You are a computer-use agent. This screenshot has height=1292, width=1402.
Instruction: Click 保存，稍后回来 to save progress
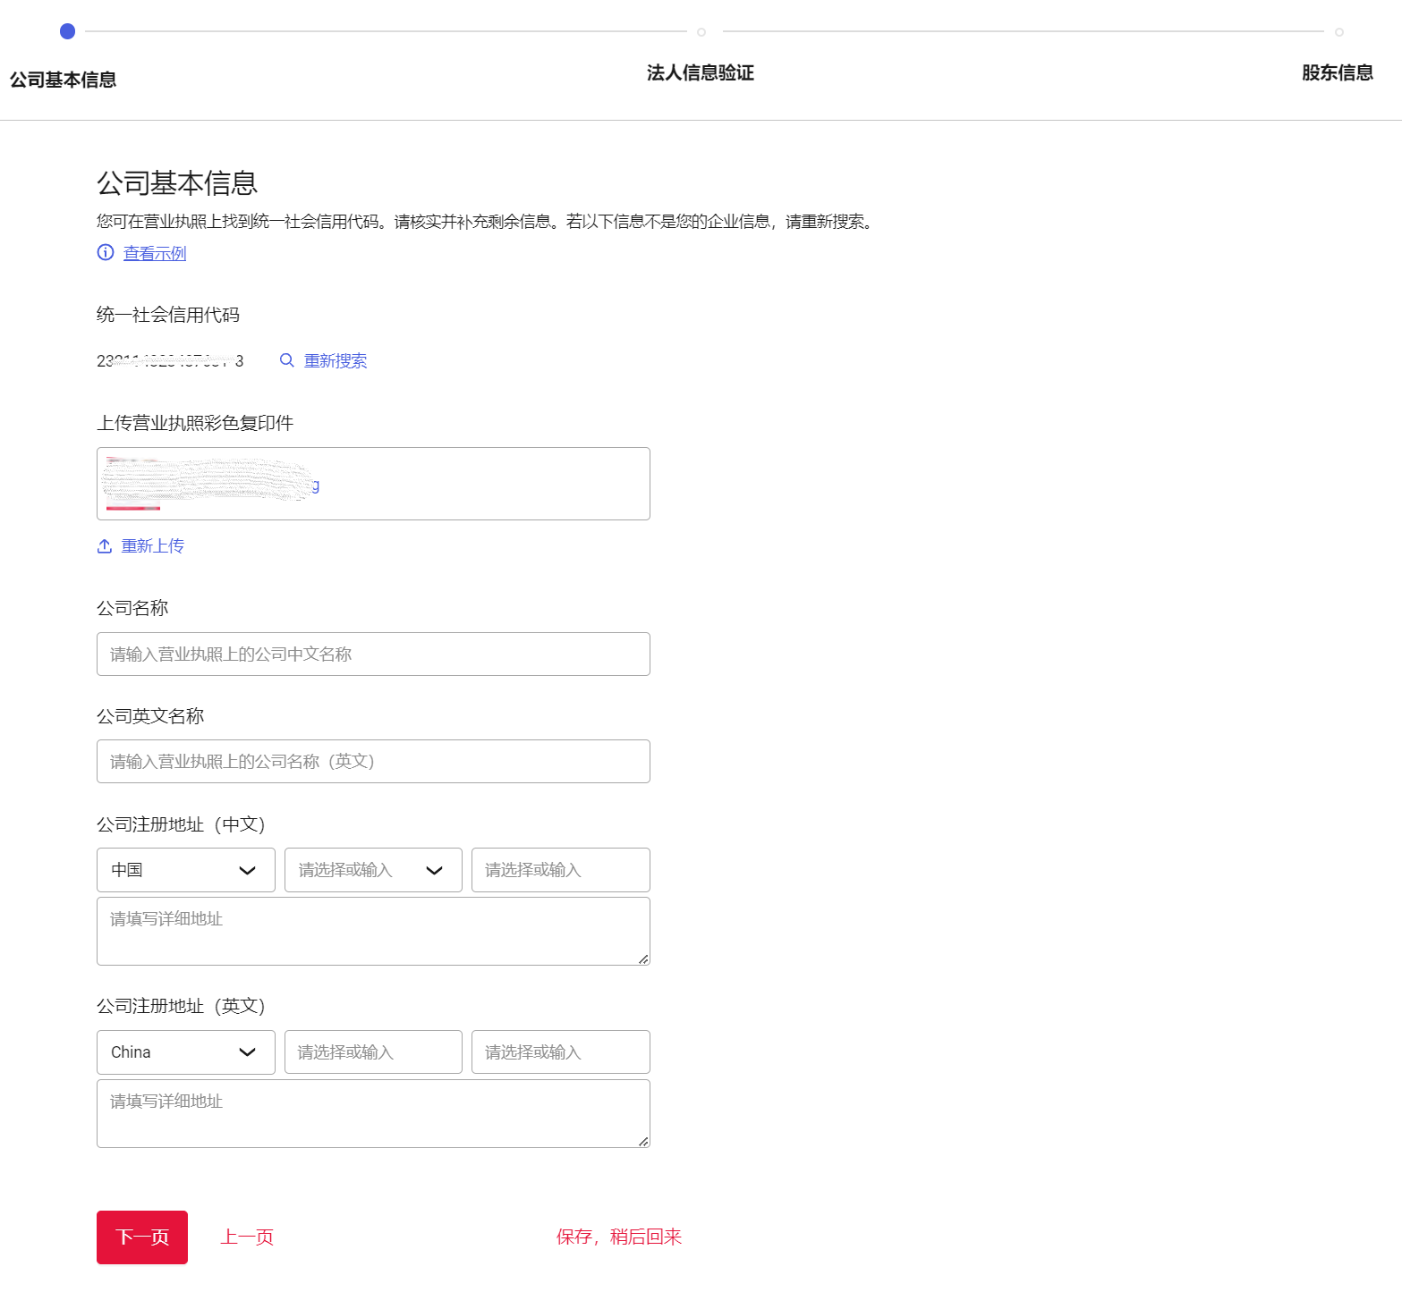pos(618,1237)
